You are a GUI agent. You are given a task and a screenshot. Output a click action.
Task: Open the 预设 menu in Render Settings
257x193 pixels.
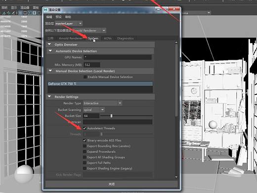click(58, 17)
